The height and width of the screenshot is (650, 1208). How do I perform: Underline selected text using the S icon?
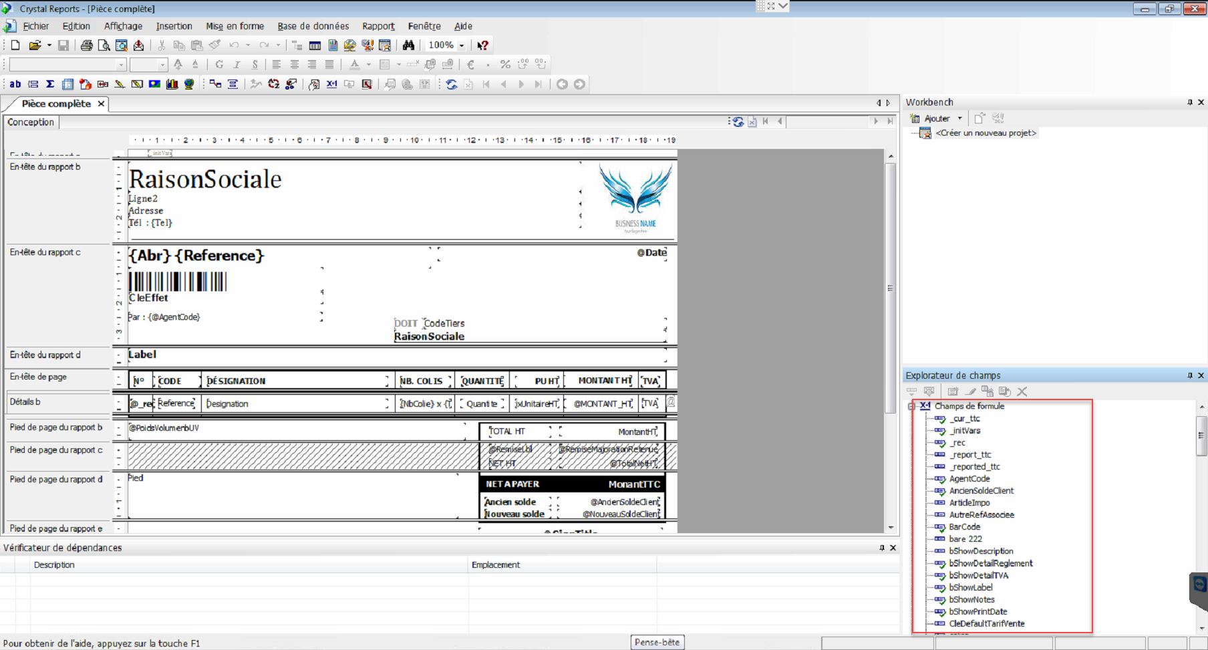coord(255,64)
